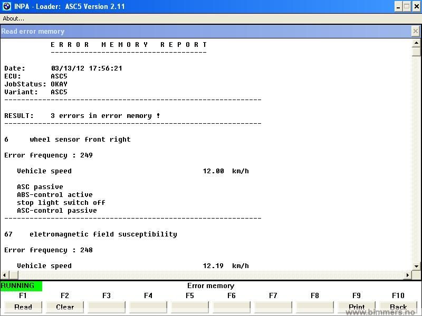
Task: Click the F2 Clear button
Action: tap(65, 307)
